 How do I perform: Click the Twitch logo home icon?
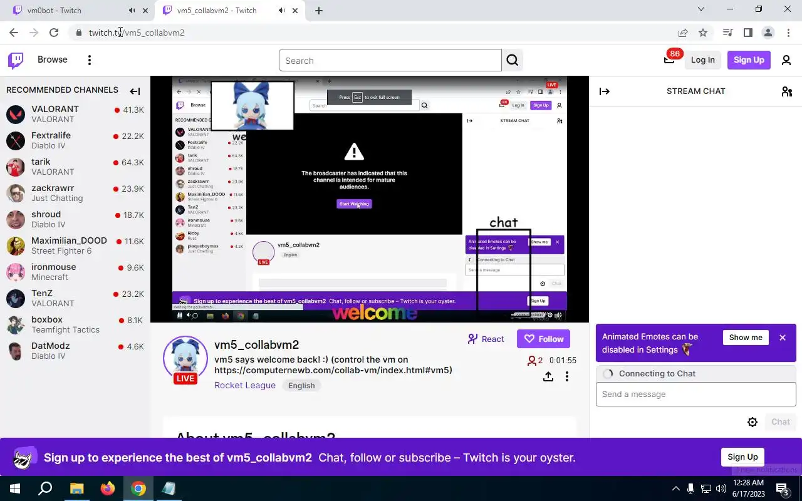point(16,60)
